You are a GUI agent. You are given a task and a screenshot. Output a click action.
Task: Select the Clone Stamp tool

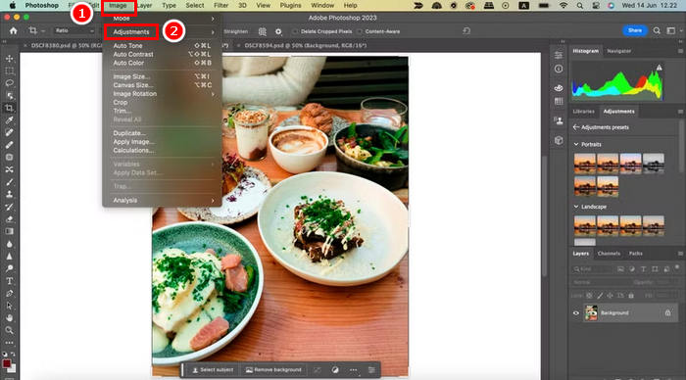click(9, 194)
